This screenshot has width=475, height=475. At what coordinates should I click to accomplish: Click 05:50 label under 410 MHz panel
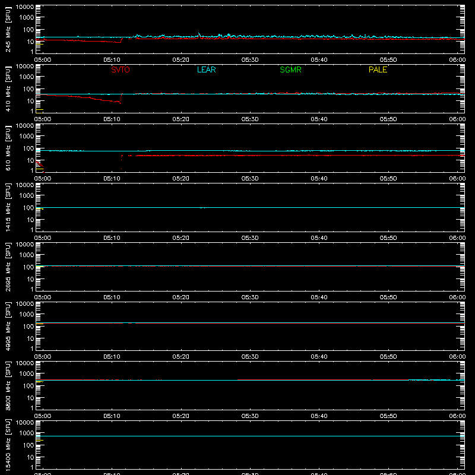388,119
